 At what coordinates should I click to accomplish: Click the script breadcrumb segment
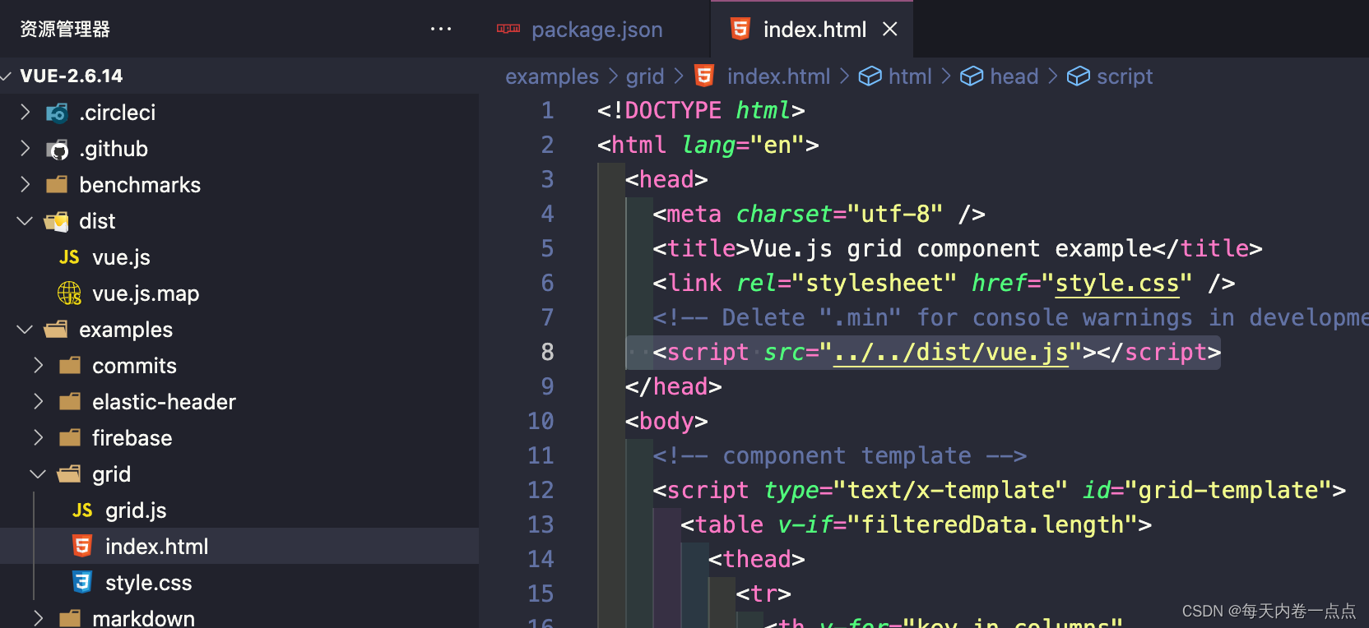pyautogui.click(x=1125, y=76)
